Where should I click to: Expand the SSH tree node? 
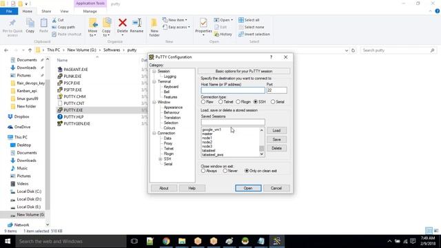click(x=161, y=159)
